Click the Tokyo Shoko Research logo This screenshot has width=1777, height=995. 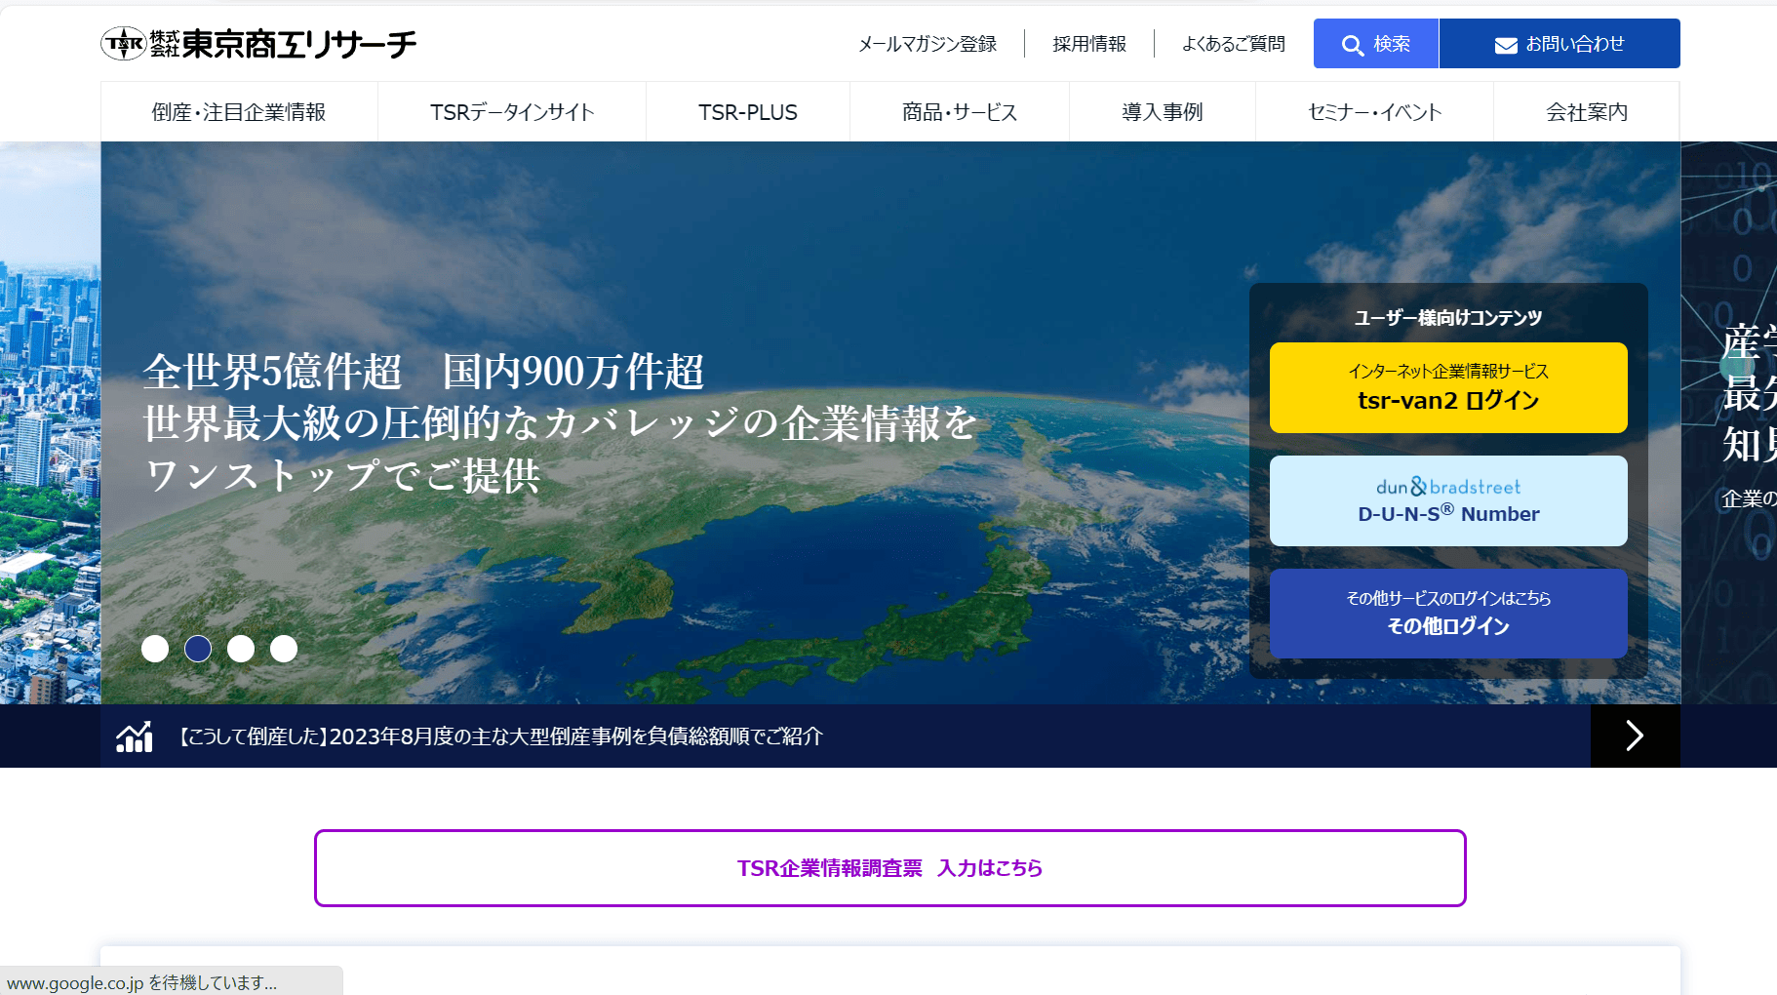pos(258,44)
